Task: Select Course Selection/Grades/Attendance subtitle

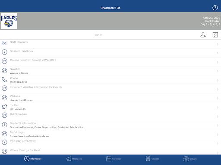Action: tap(29, 136)
